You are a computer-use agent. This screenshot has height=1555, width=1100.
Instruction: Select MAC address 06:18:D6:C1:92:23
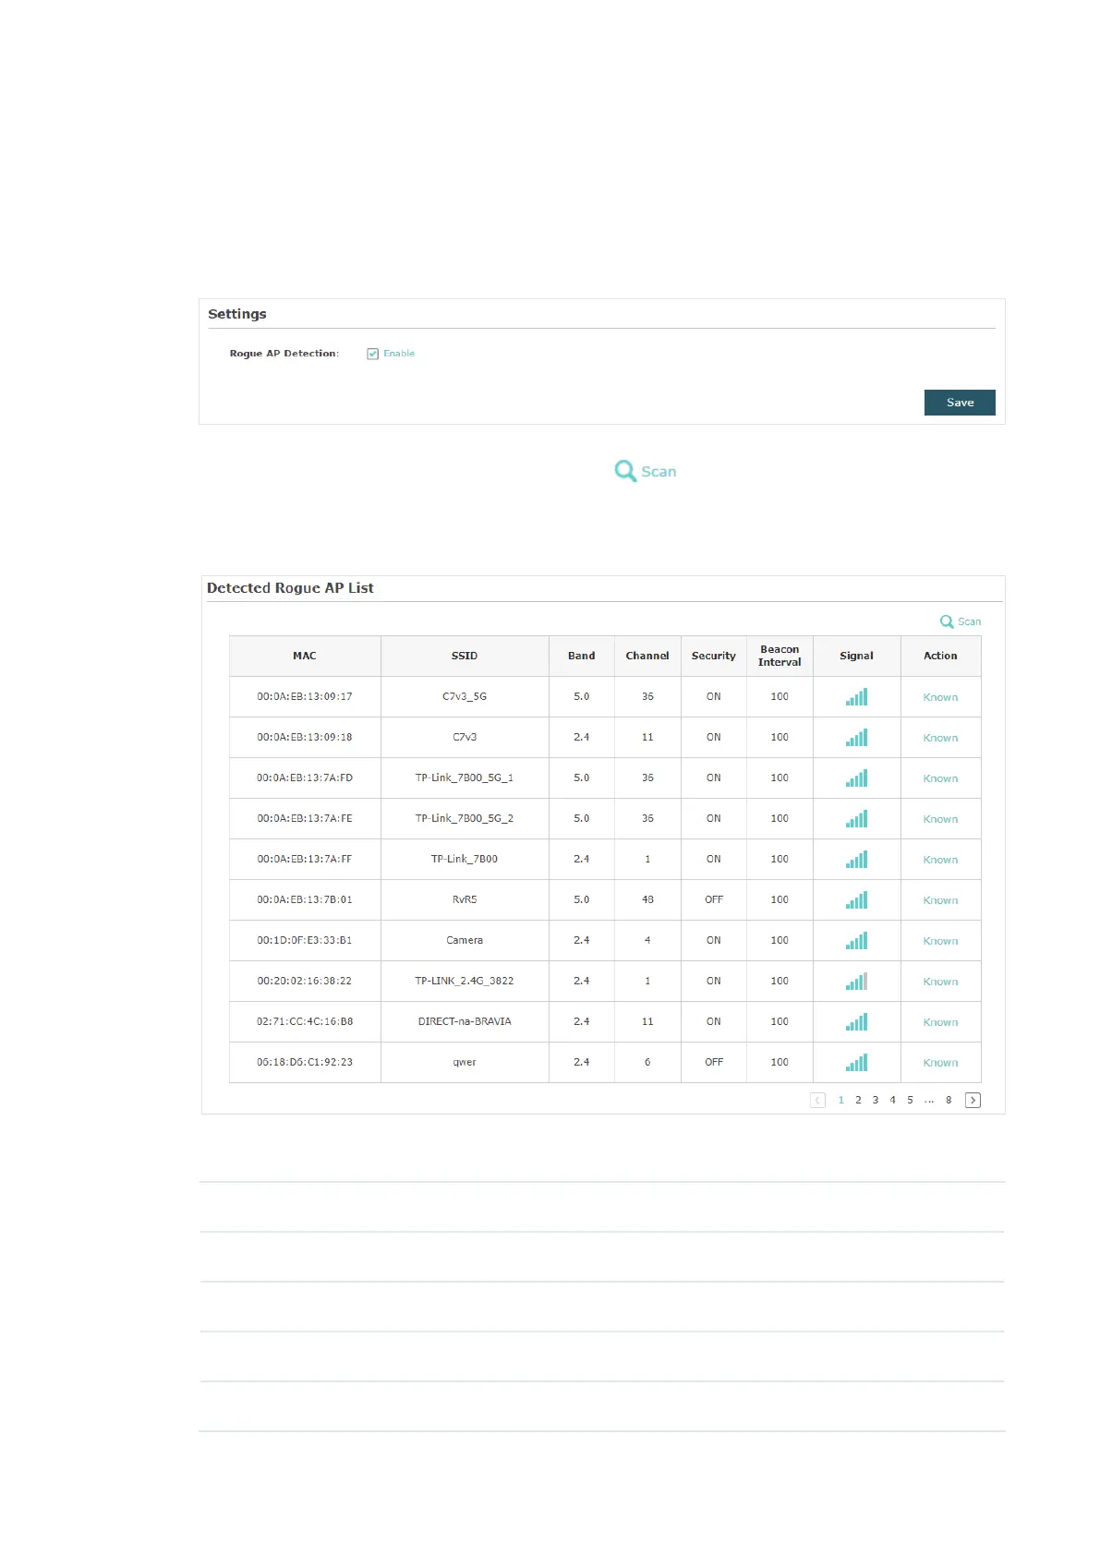point(305,1062)
